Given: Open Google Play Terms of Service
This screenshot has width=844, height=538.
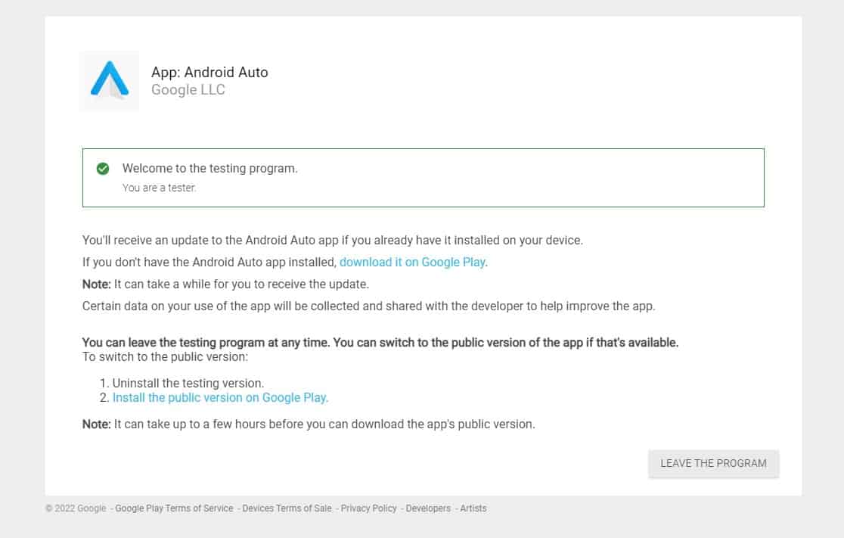Looking at the screenshot, I should pos(174,508).
